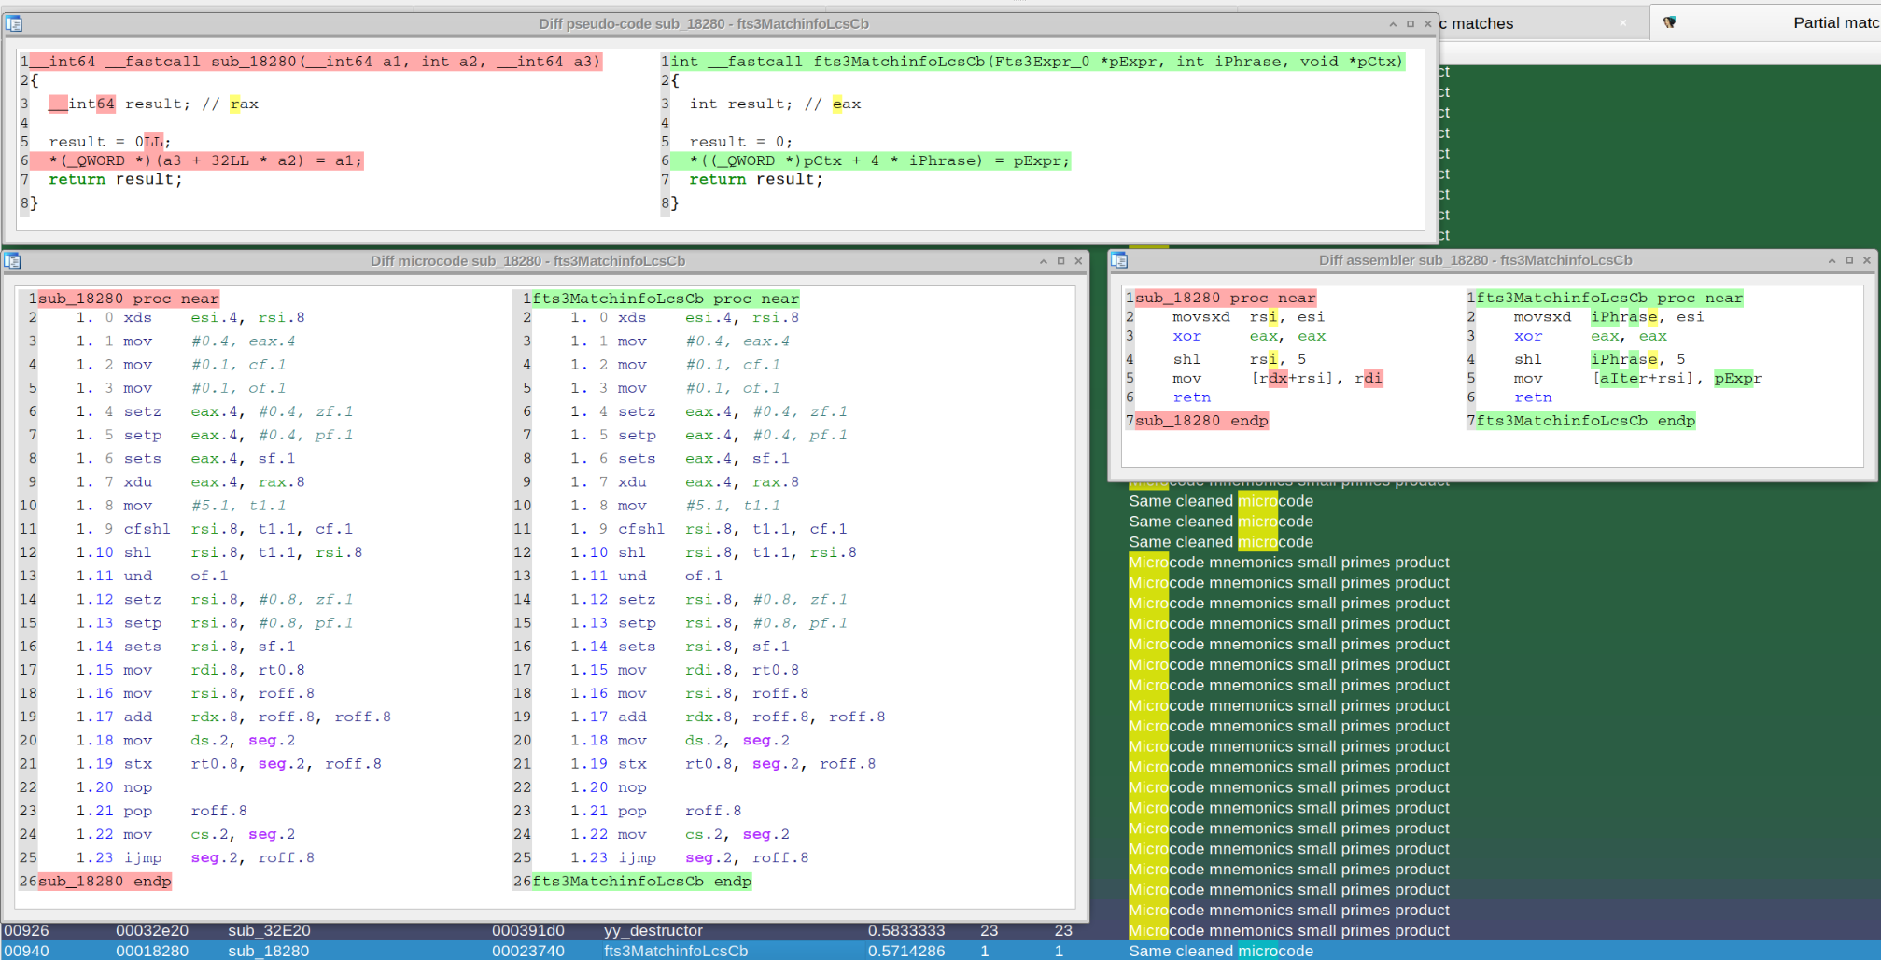
Task: Close the Diff assembler window
Action: (1866, 261)
